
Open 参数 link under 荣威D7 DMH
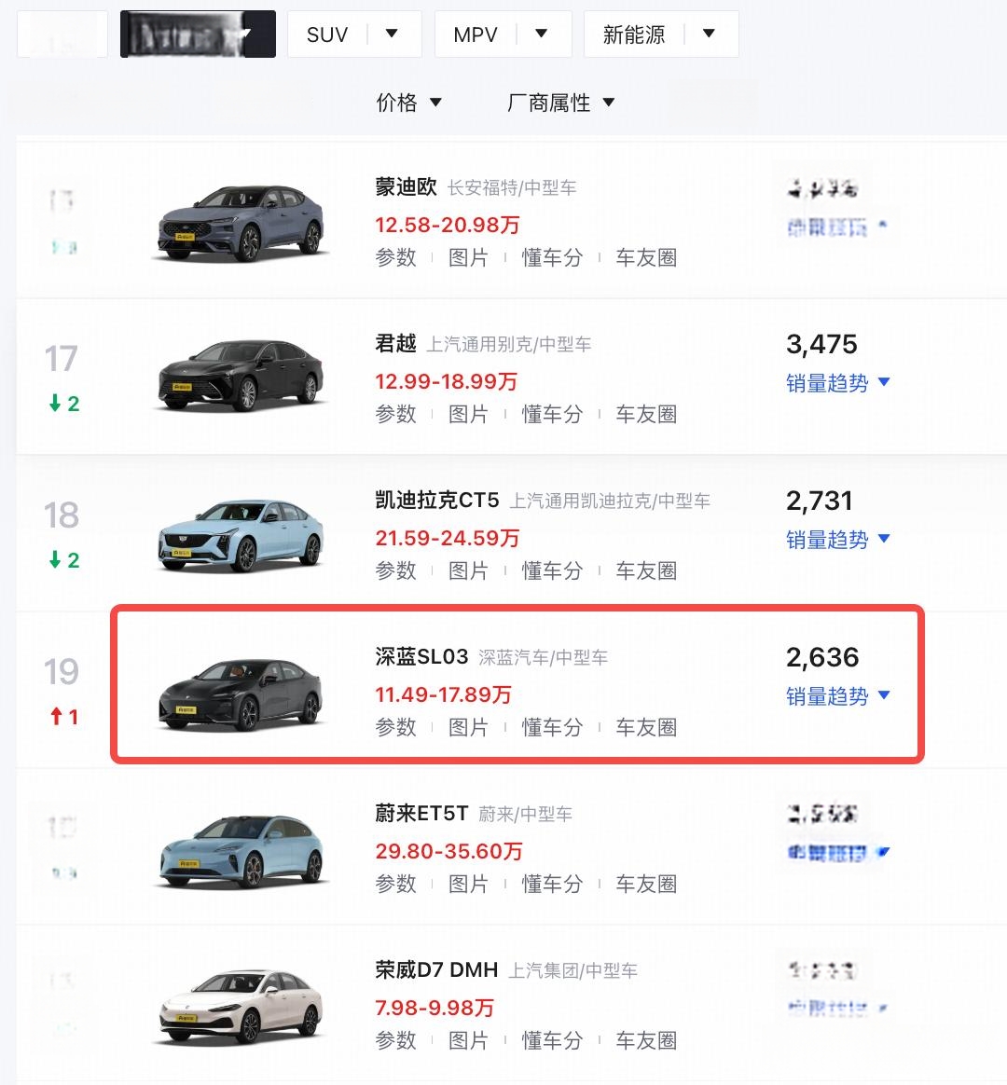(396, 1040)
